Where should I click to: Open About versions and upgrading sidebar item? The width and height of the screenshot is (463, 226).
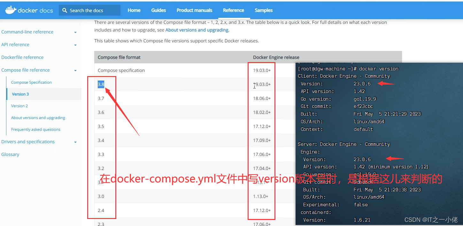point(38,118)
